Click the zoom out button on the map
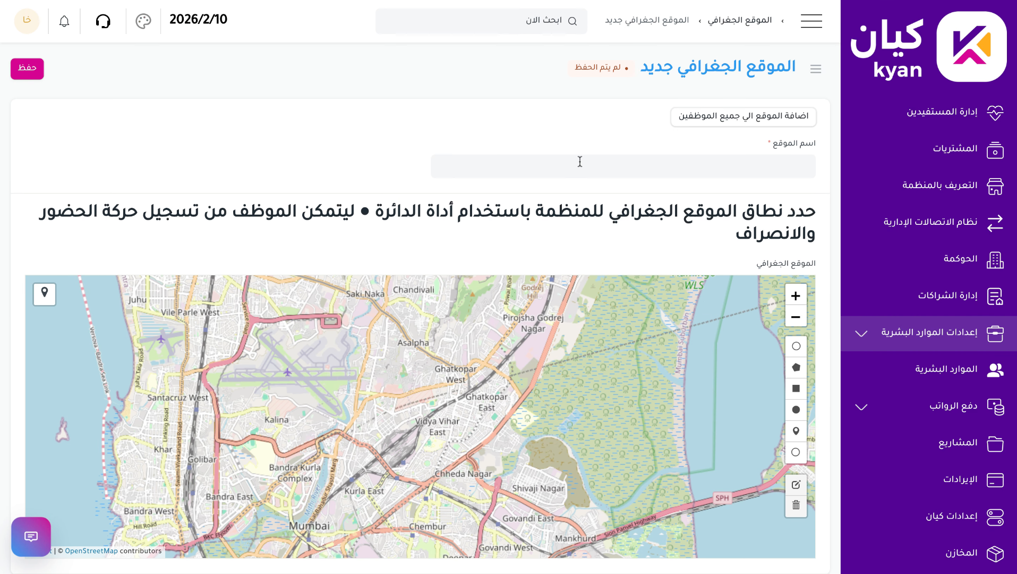Image resolution: width=1017 pixels, height=574 pixels. click(x=796, y=316)
